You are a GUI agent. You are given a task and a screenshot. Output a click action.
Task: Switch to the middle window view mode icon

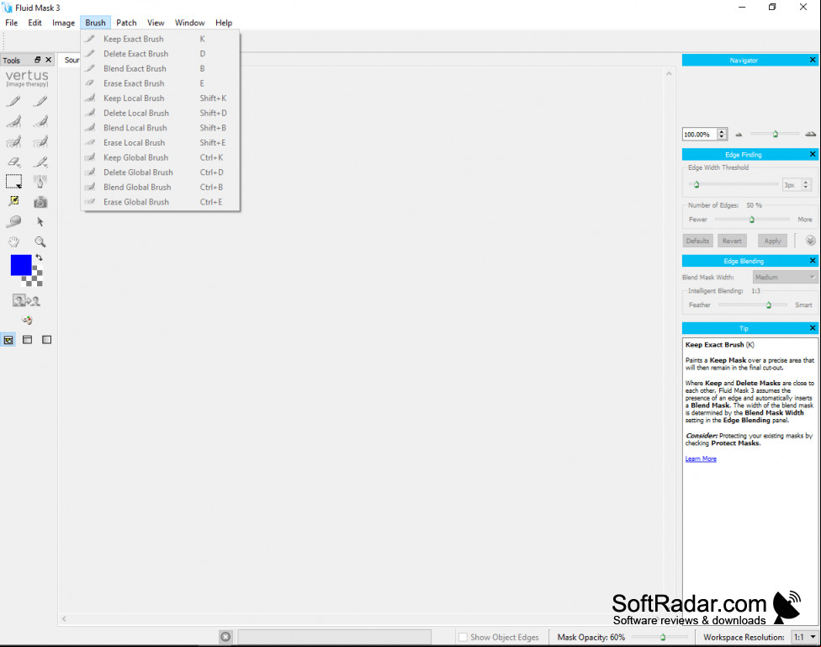click(27, 340)
